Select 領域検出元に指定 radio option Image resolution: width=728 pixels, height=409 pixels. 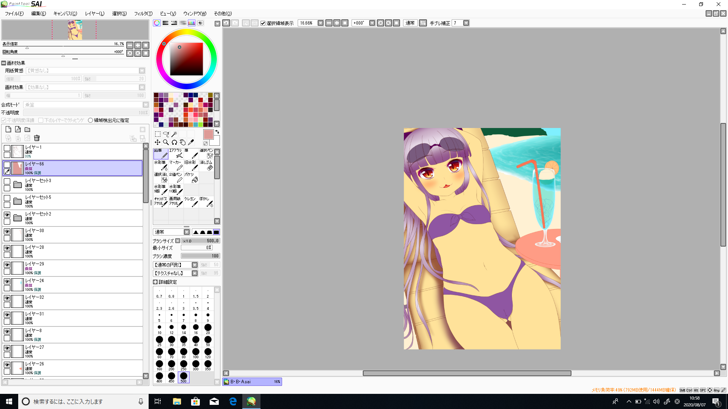click(90, 120)
